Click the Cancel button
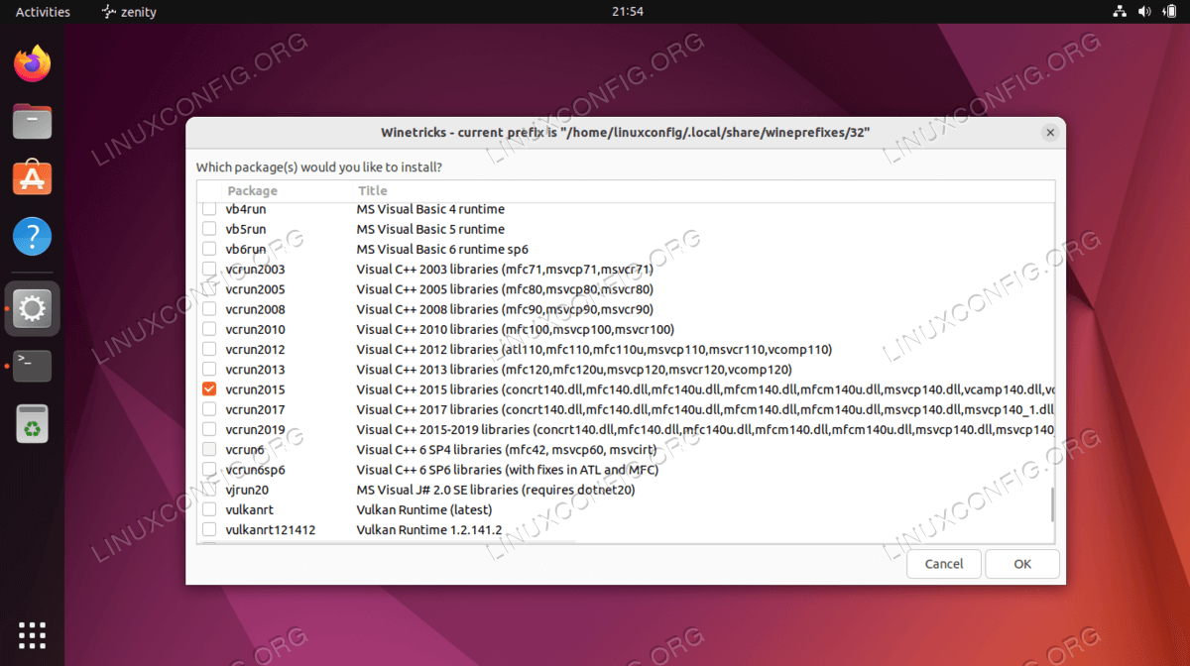The height and width of the screenshot is (666, 1190). coord(944,564)
